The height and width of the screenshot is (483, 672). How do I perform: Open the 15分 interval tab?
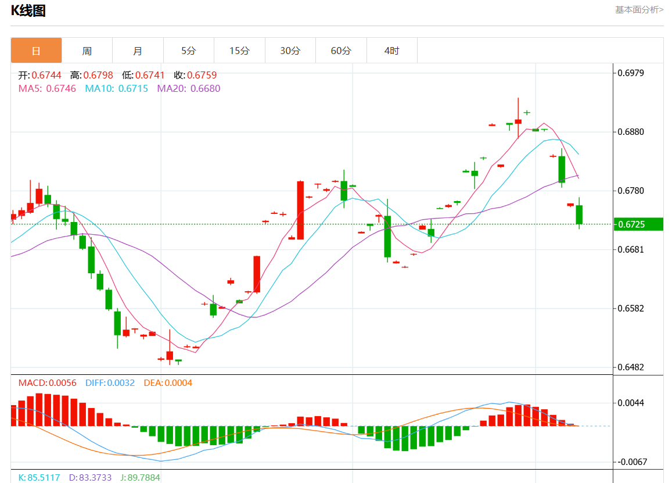(x=239, y=51)
